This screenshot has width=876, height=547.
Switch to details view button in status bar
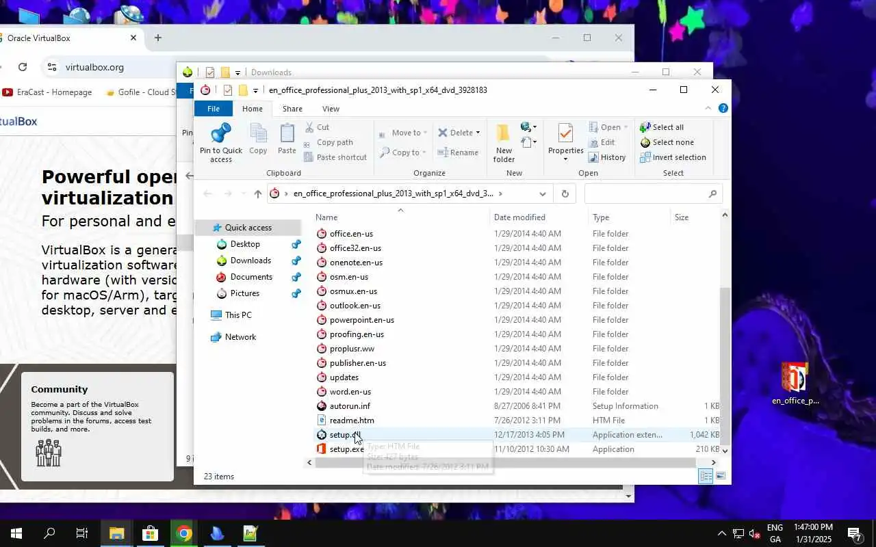click(706, 477)
